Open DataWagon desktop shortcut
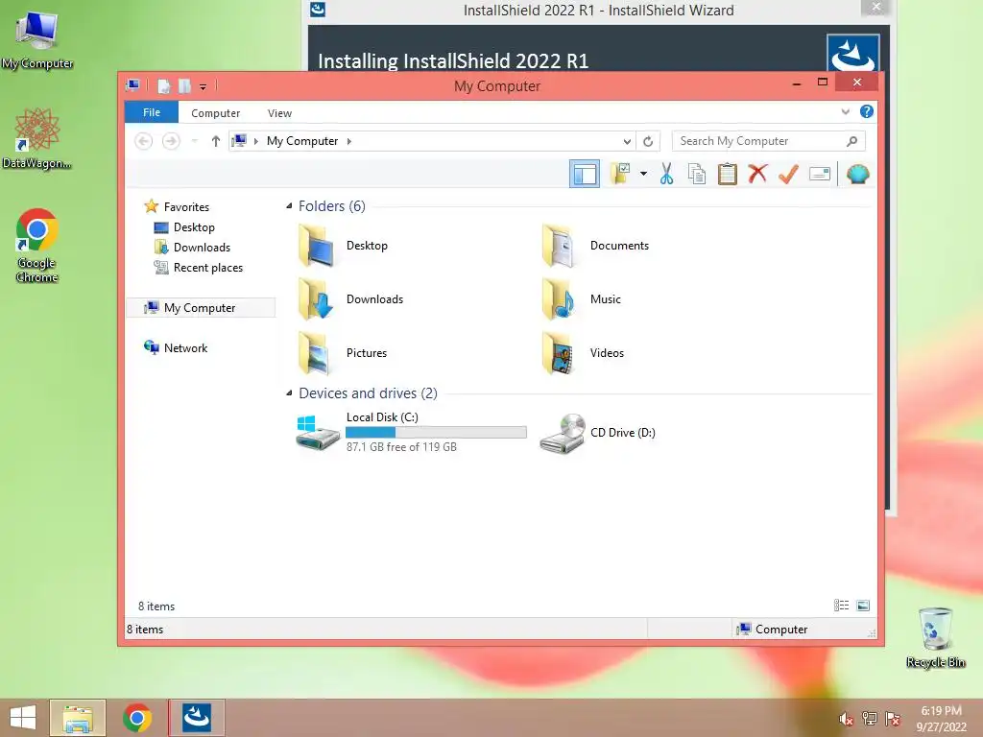Screen dimensions: 983x737 tap(37, 138)
